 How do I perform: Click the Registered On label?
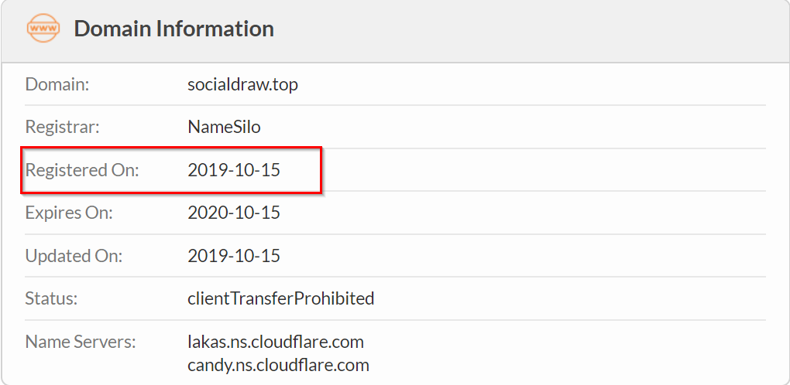(x=82, y=170)
